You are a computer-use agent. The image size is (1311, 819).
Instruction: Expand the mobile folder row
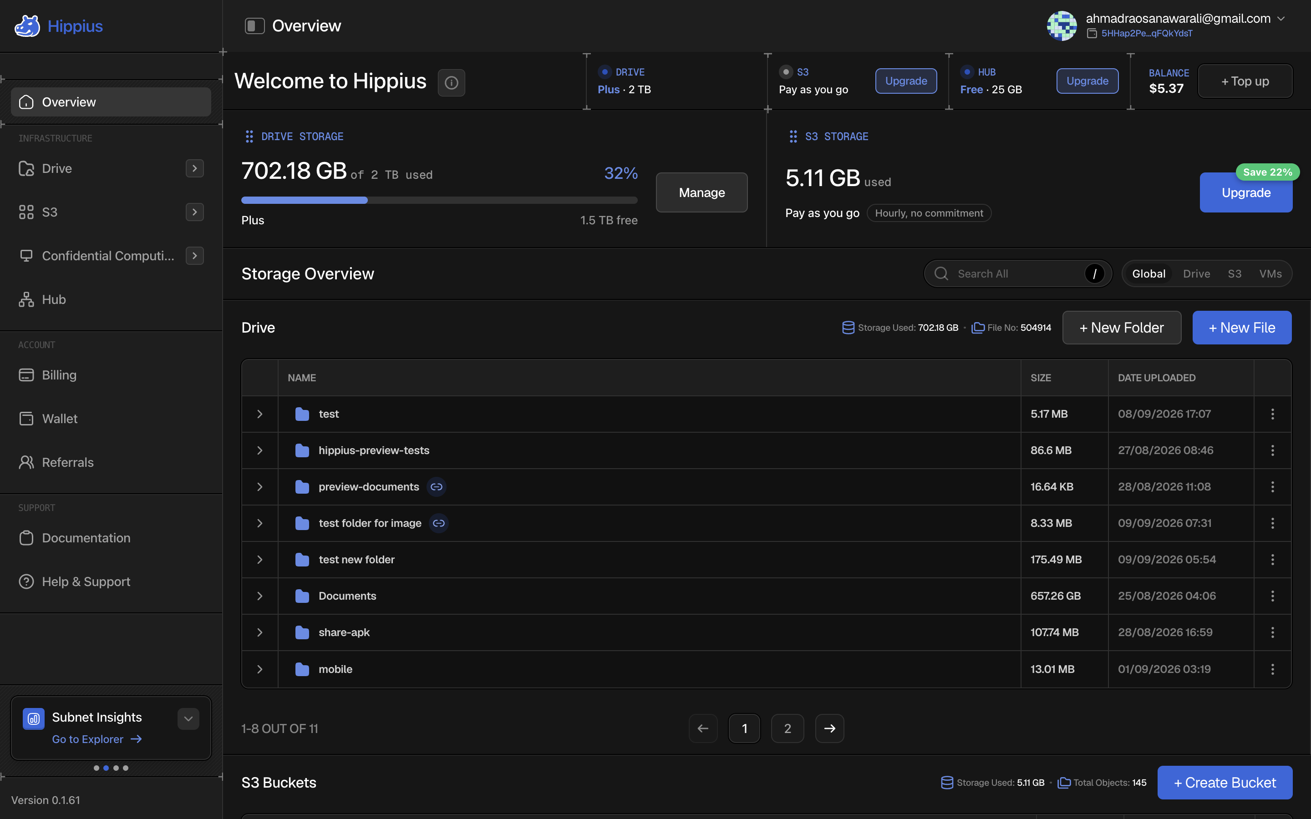(260, 669)
